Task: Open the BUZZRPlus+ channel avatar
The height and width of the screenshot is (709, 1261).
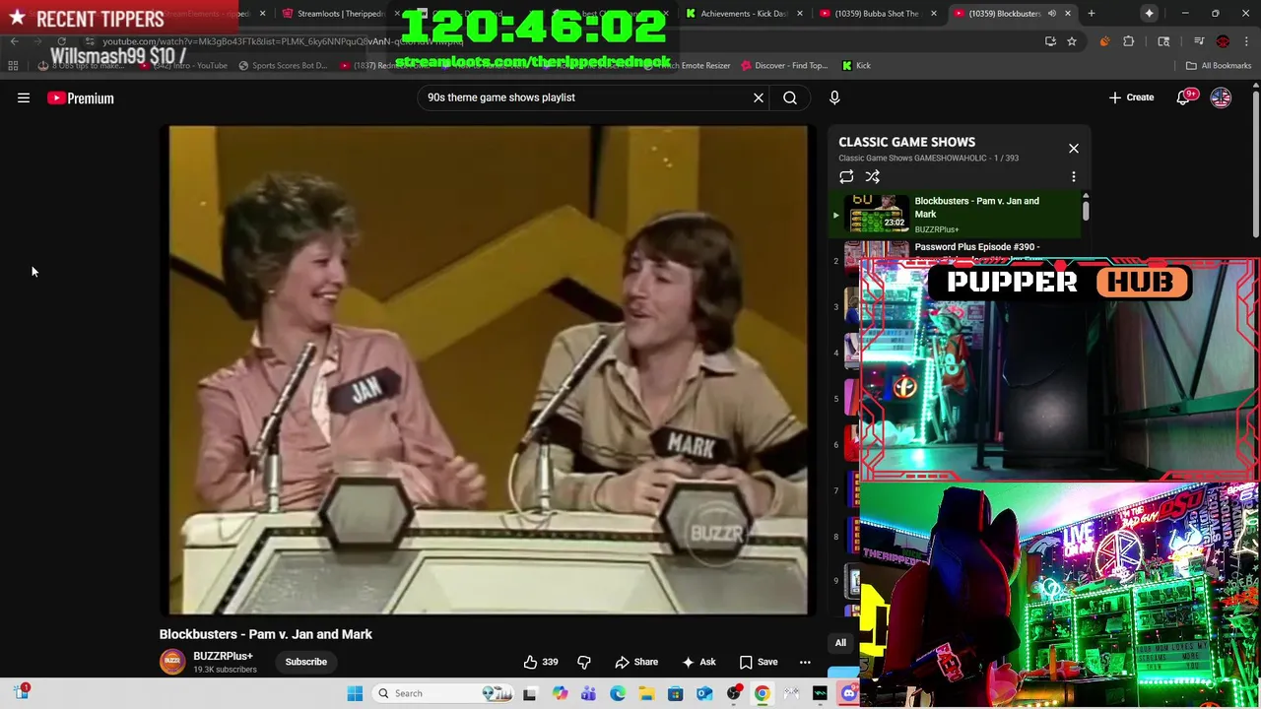Action: click(x=172, y=662)
